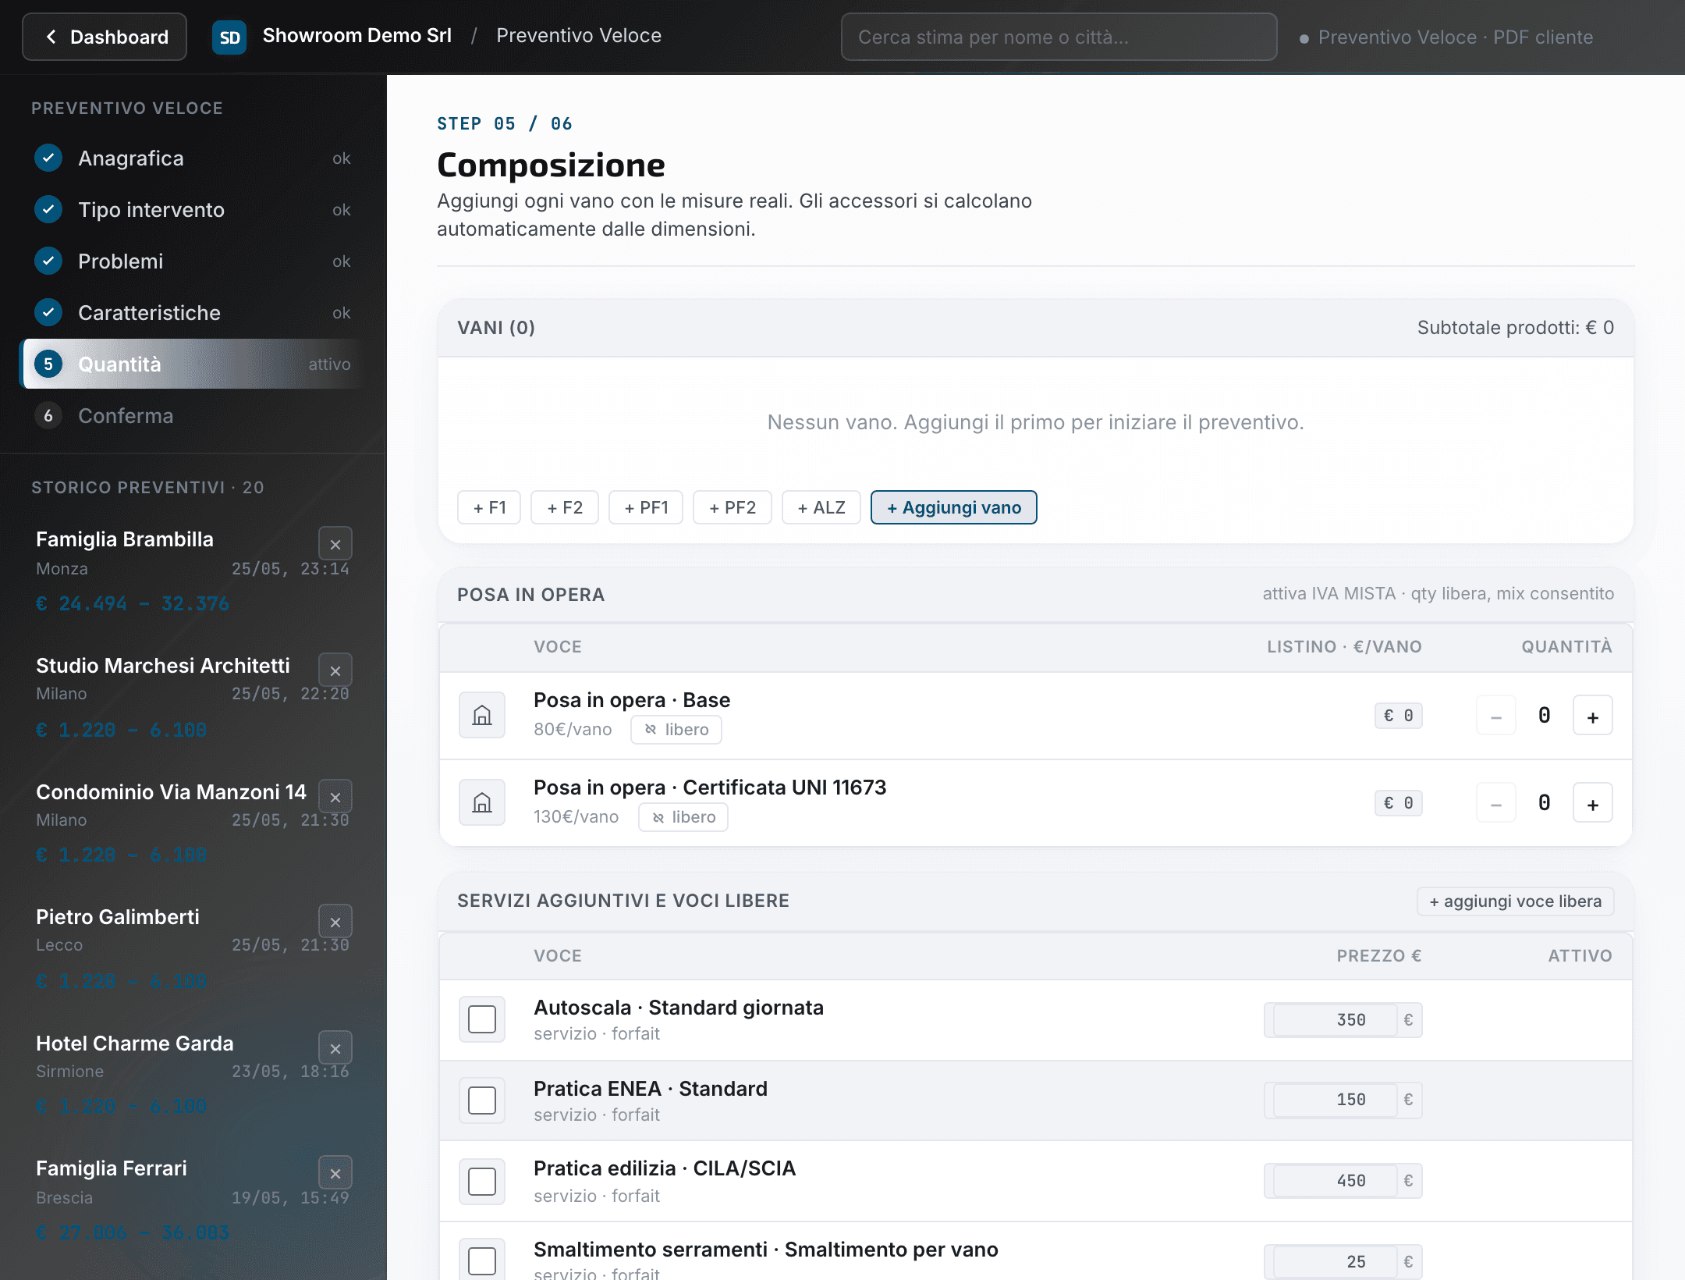Add an ALZ vano preset
Viewport: 1685px width, 1280px height.
coord(821,507)
